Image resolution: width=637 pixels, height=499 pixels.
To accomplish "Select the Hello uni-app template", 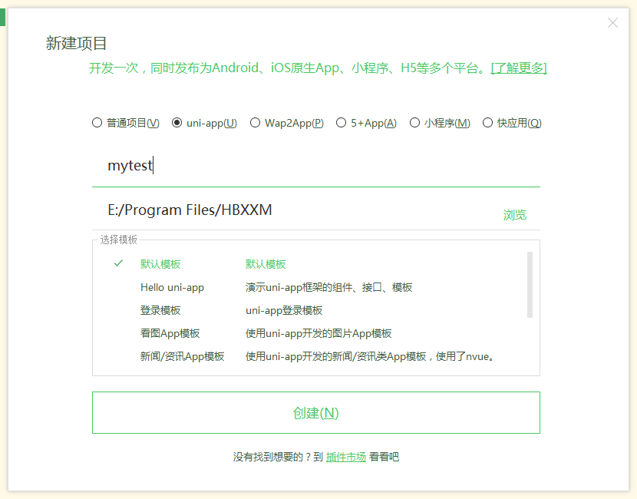I will (172, 288).
